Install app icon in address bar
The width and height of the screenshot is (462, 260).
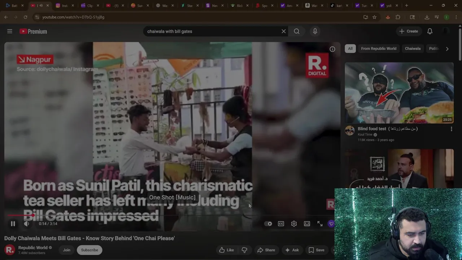366,17
